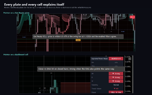Select the Signal row label

pyautogui.click(x=94, y=92)
